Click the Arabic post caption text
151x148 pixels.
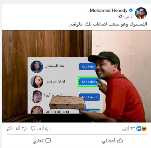pos(108,24)
